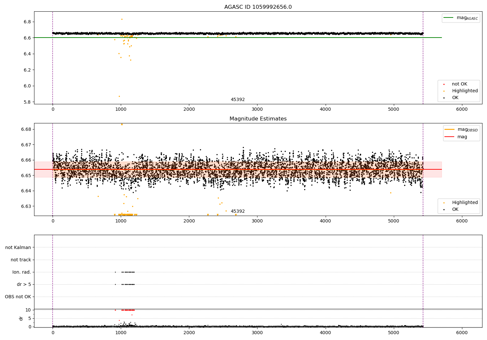Screen dimensions: 487x340
Task: Click the 2000 x-axis tick under Magnitude Estimates plot
Action: 189,221
